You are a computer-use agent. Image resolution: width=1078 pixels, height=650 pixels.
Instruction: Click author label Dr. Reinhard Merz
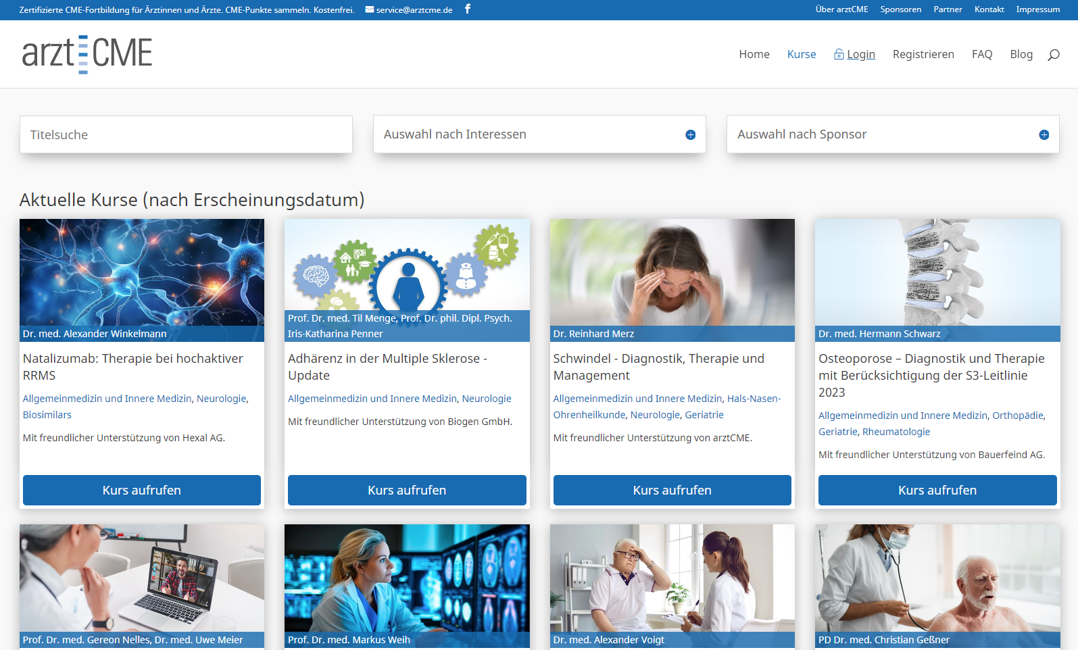click(x=593, y=334)
